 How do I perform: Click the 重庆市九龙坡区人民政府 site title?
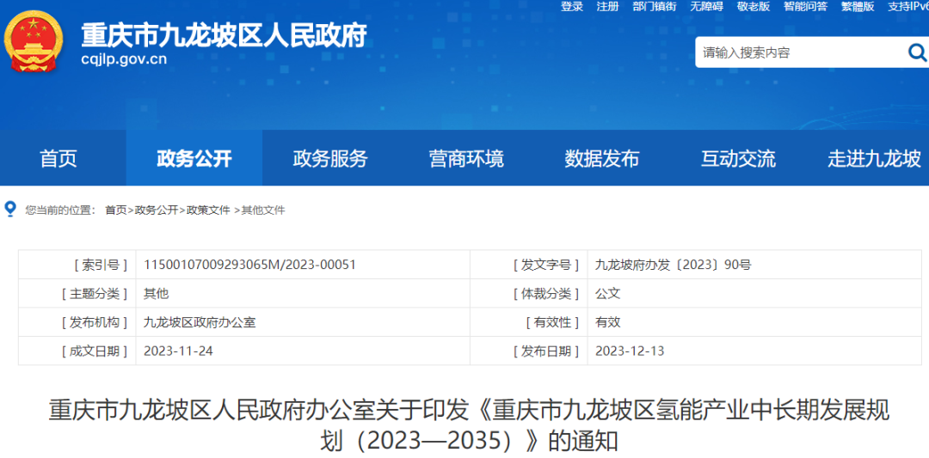pos(224,36)
